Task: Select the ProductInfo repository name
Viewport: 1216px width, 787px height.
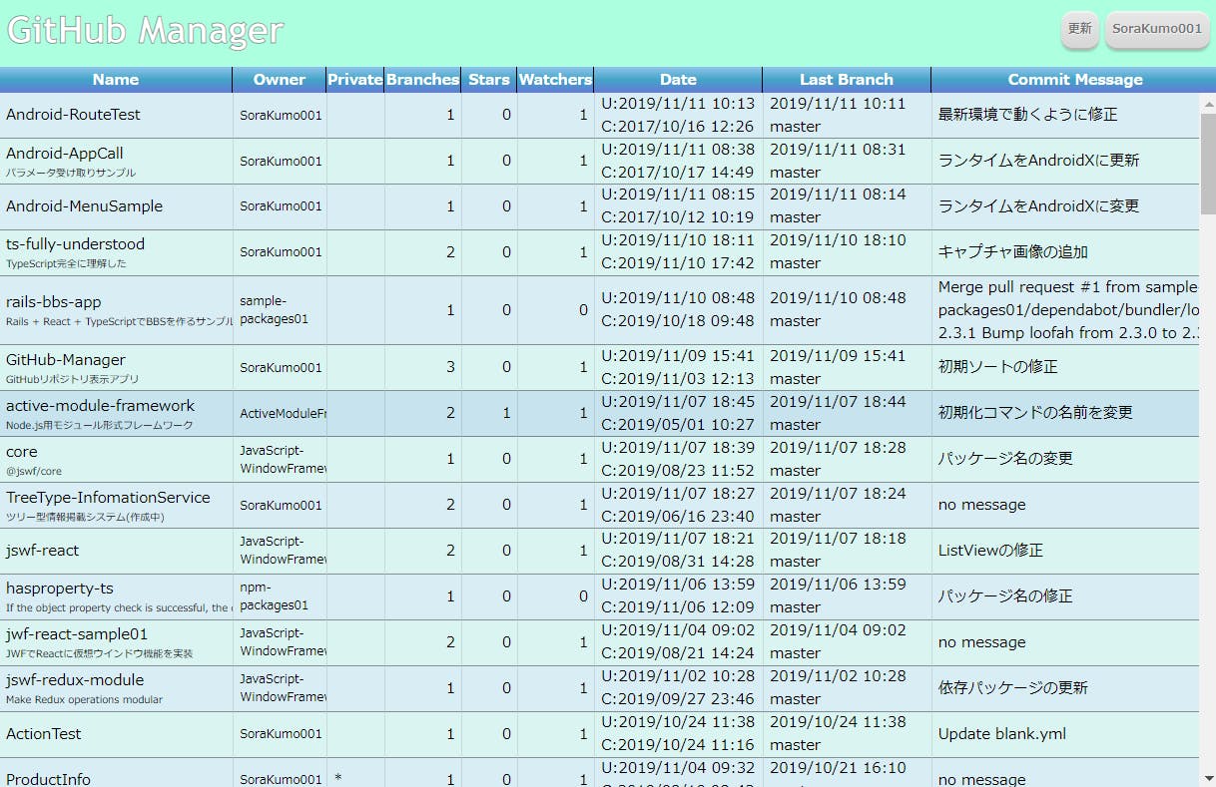Action: tap(48, 779)
